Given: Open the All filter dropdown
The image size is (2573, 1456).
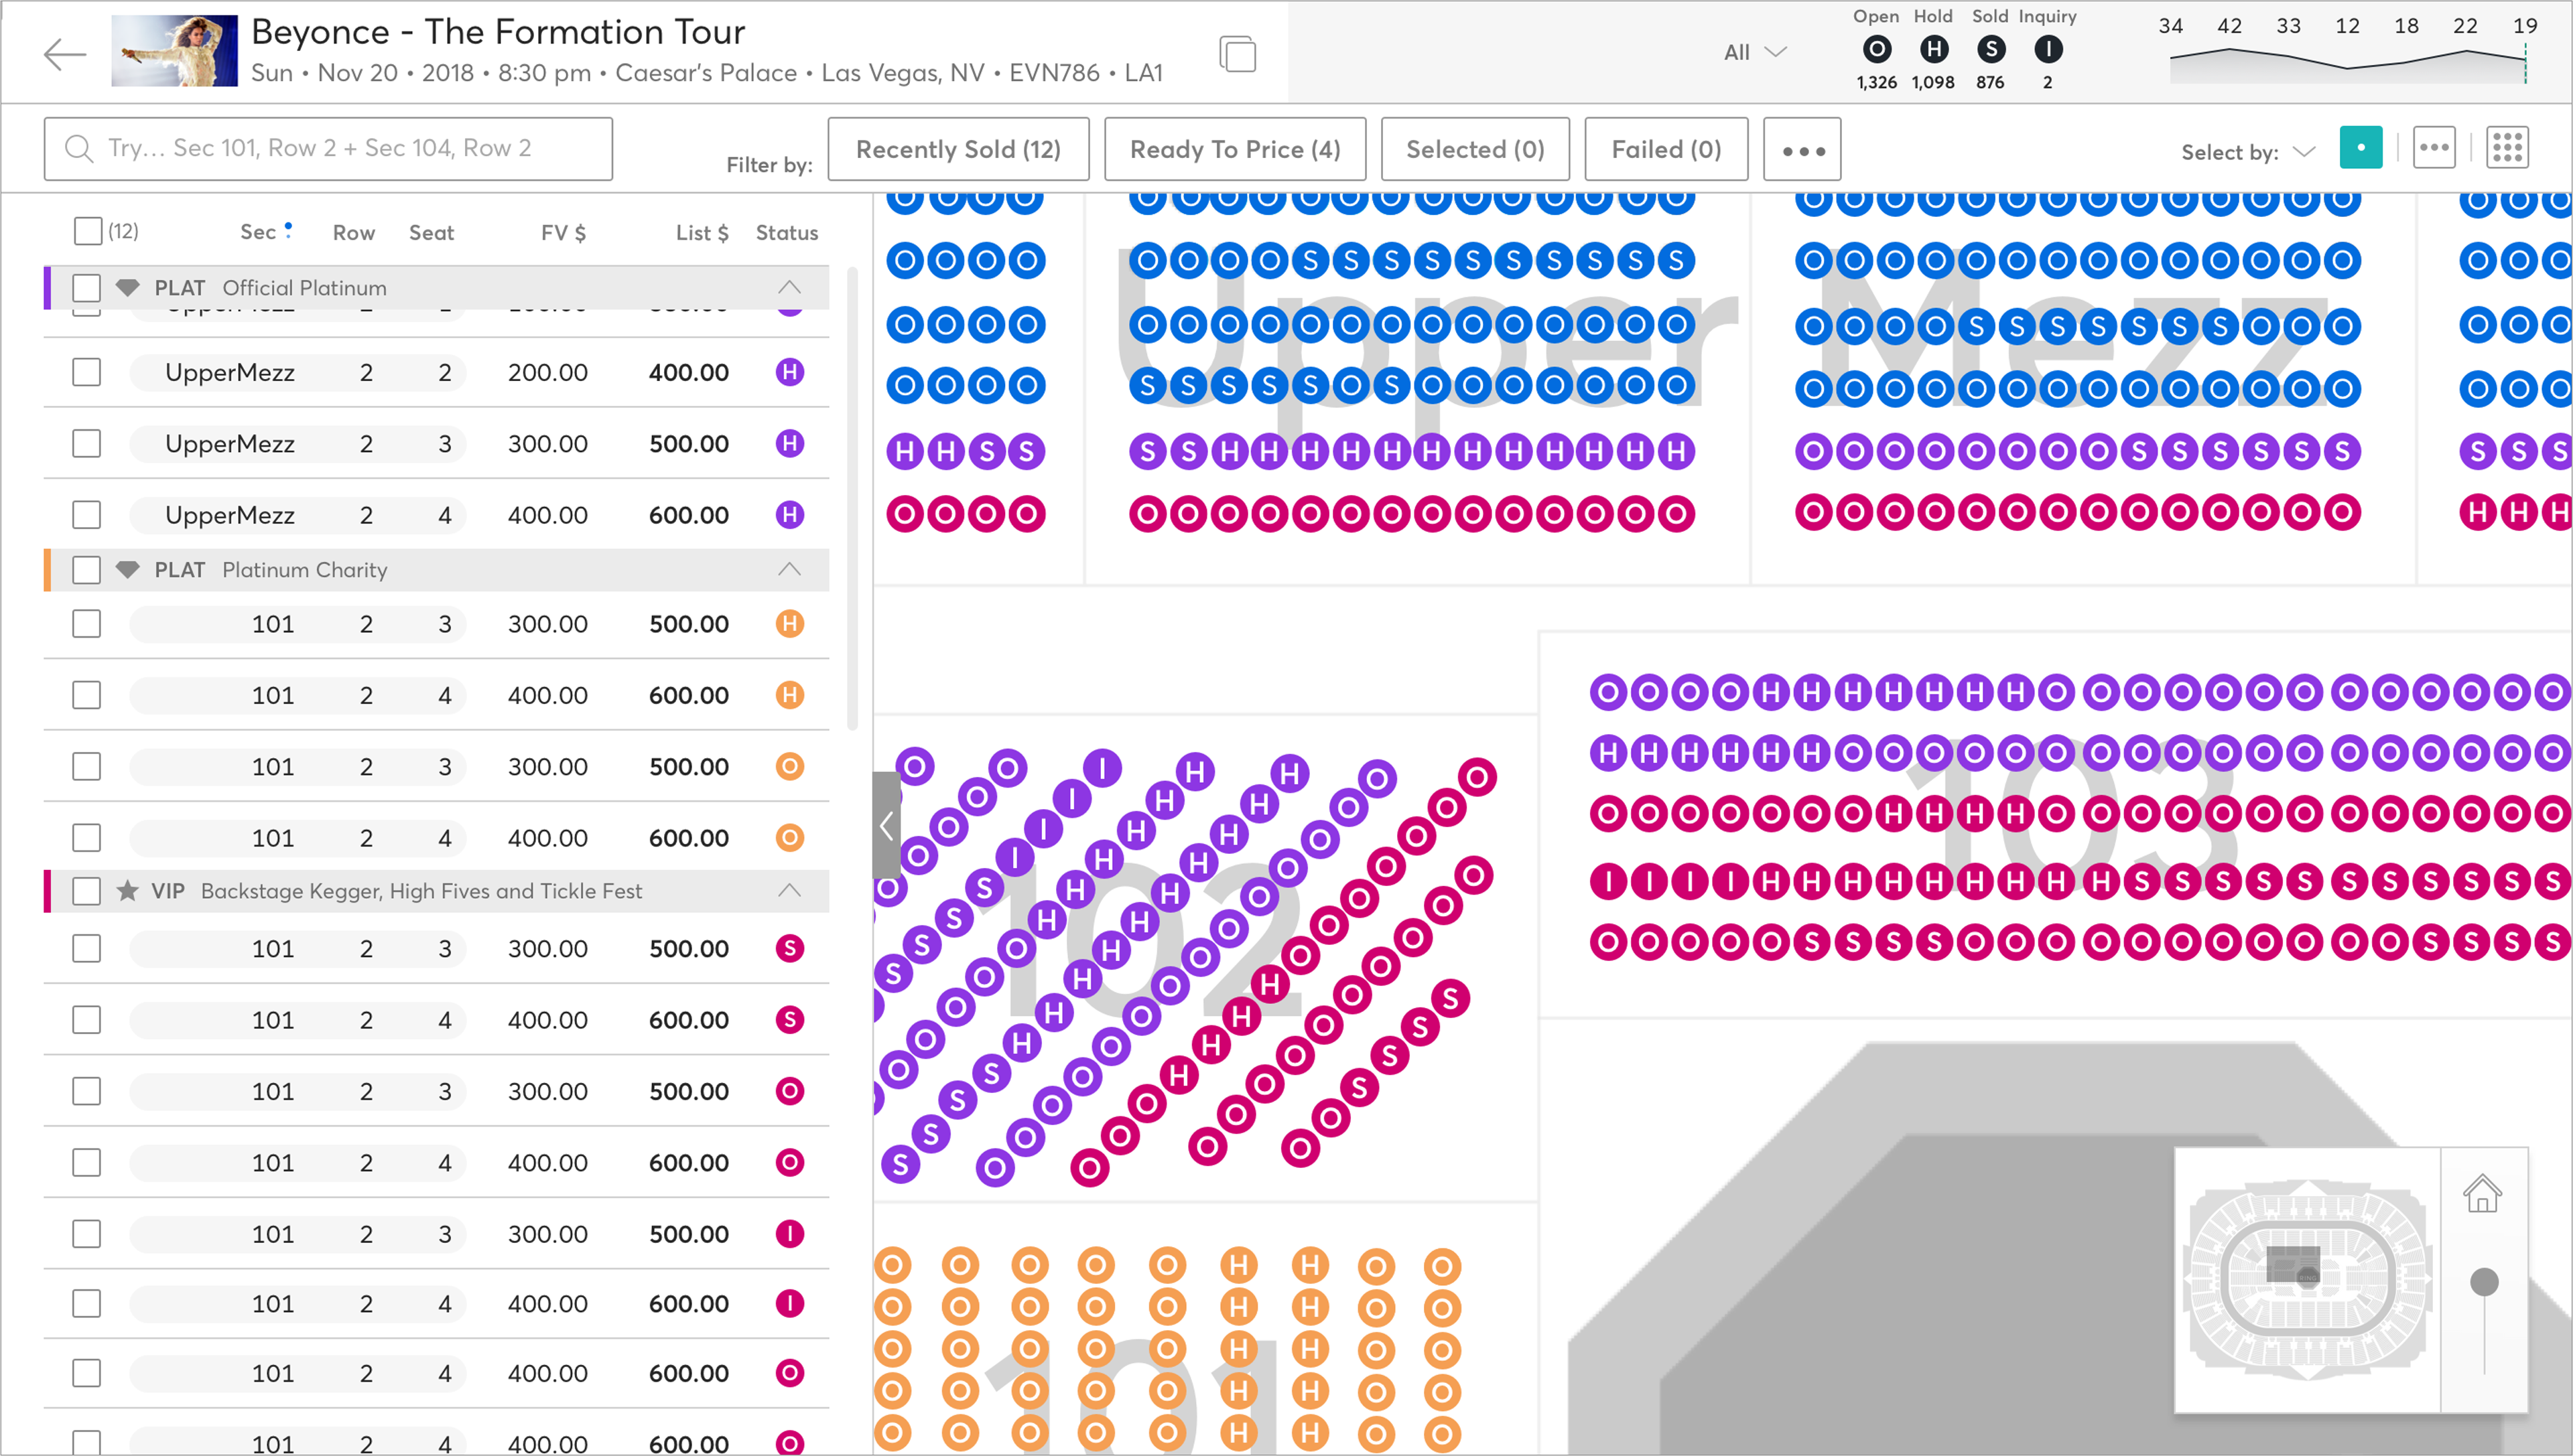Looking at the screenshot, I should click(x=1754, y=52).
